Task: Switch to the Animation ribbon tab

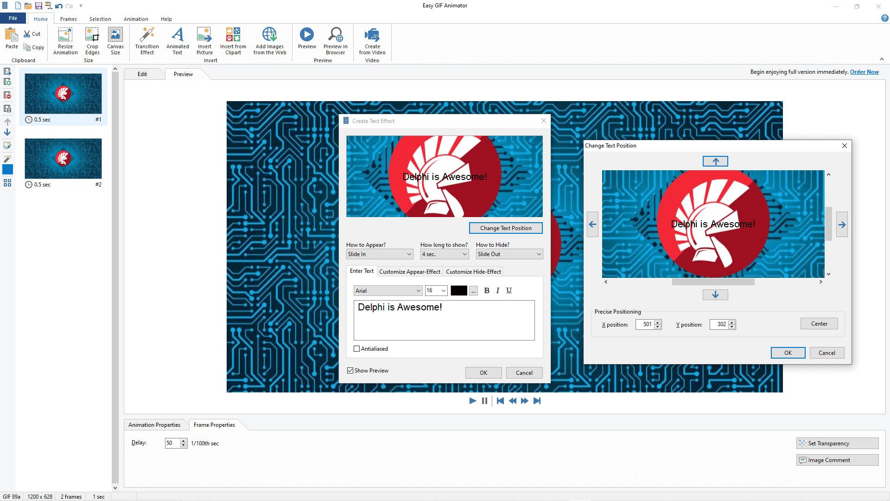Action: 136,19
